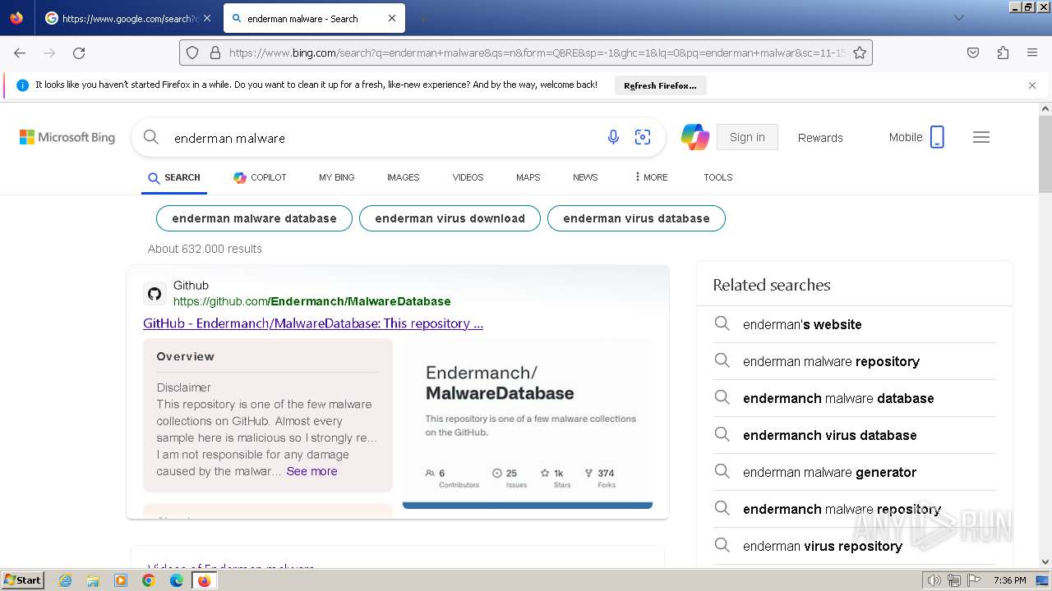This screenshot has width=1052, height=591.
Task: Switch to the Google search tab
Action: tap(128, 18)
